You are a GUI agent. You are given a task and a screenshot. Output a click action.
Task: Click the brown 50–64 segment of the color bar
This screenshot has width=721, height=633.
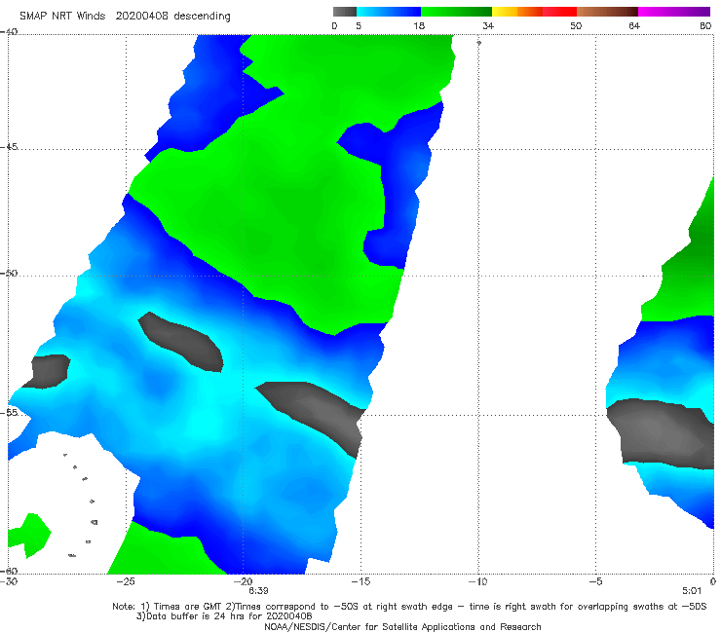(607, 12)
